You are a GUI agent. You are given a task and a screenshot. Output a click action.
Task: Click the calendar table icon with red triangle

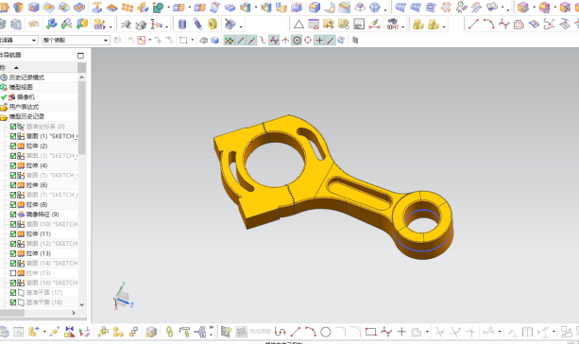314,25
